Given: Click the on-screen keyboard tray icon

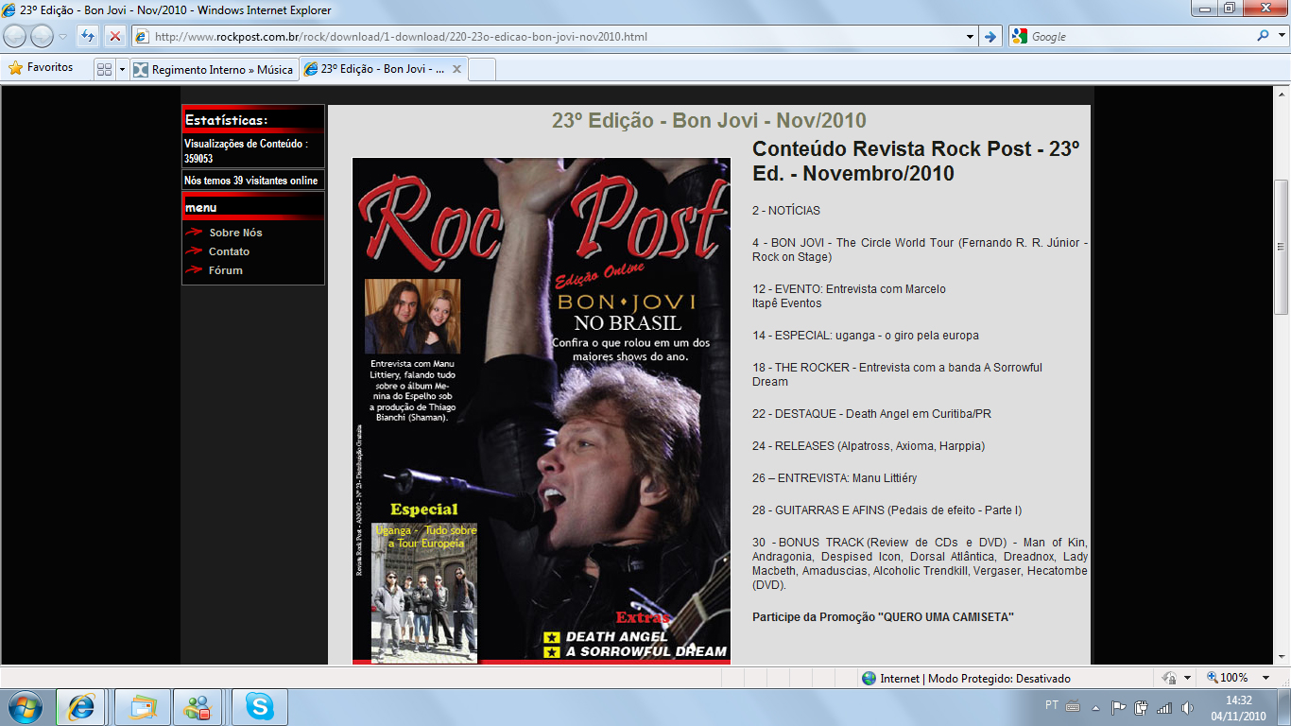Looking at the screenshot, I should click(1073, 706).
